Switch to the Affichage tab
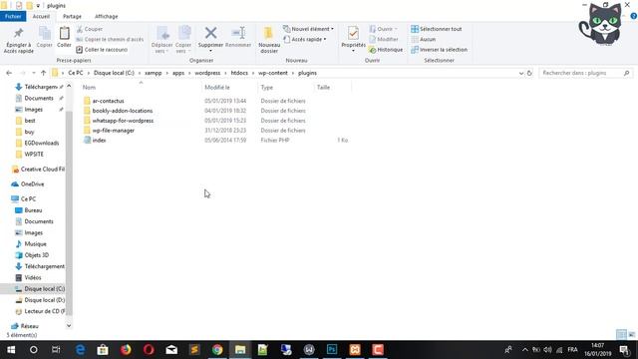This screenshot has width=638, height=359. [107, 16]
